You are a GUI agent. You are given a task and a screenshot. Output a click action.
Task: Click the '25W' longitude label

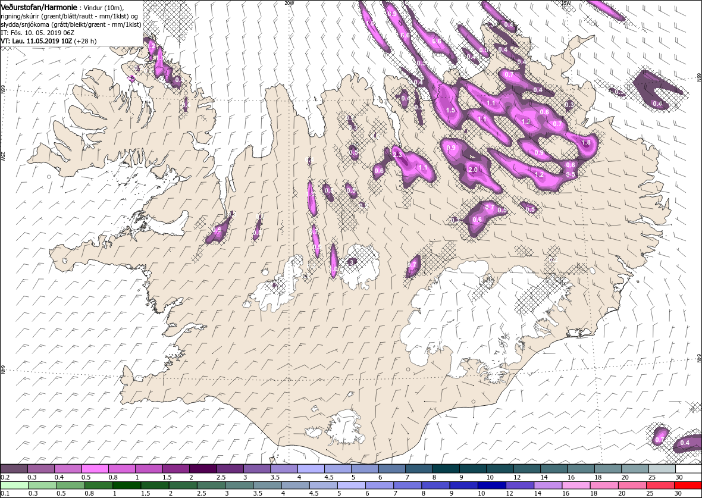(x=3, y=156)
